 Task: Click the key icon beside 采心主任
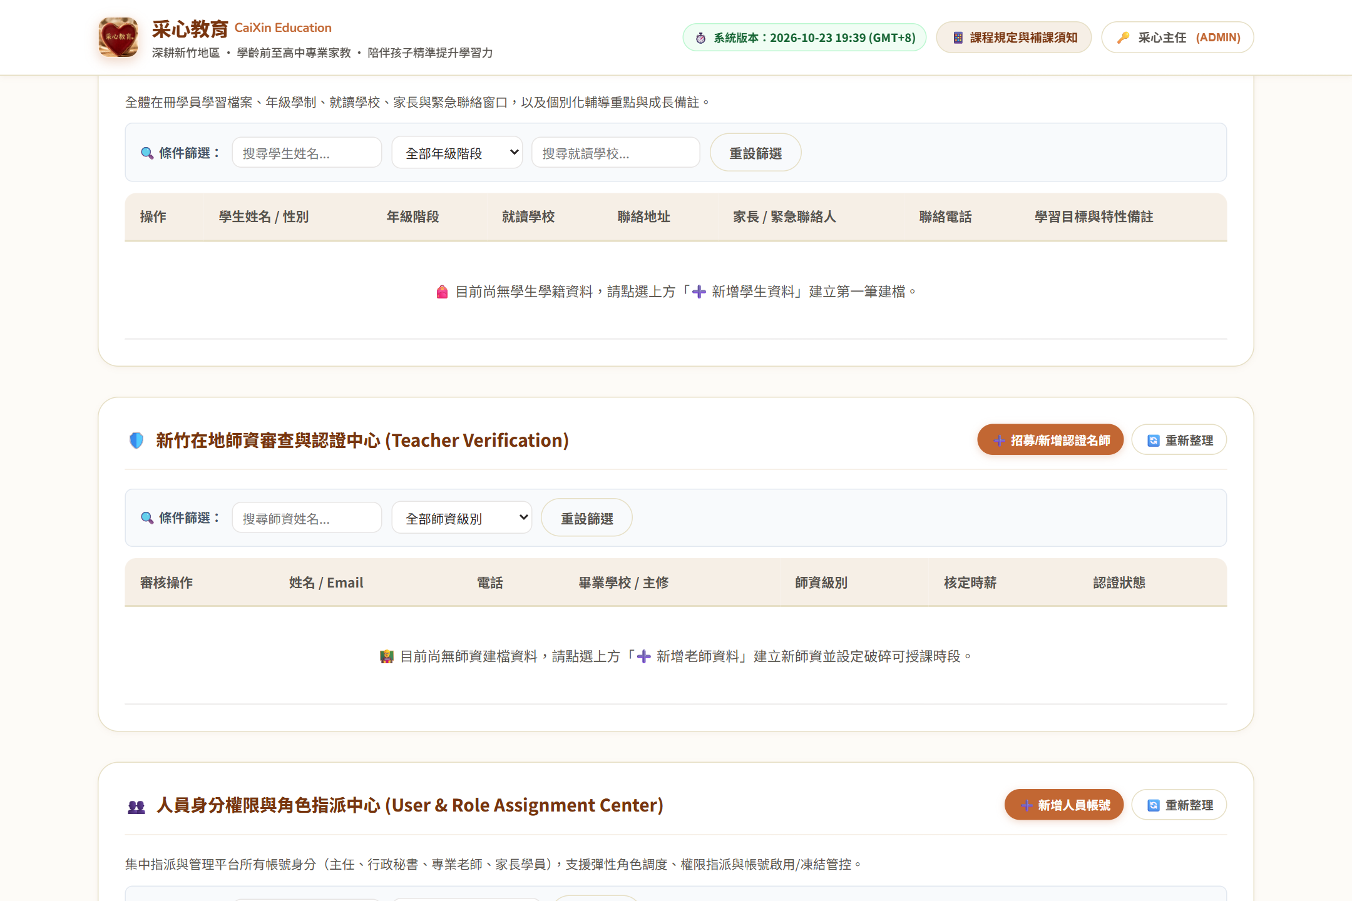tap(1124, 38)
